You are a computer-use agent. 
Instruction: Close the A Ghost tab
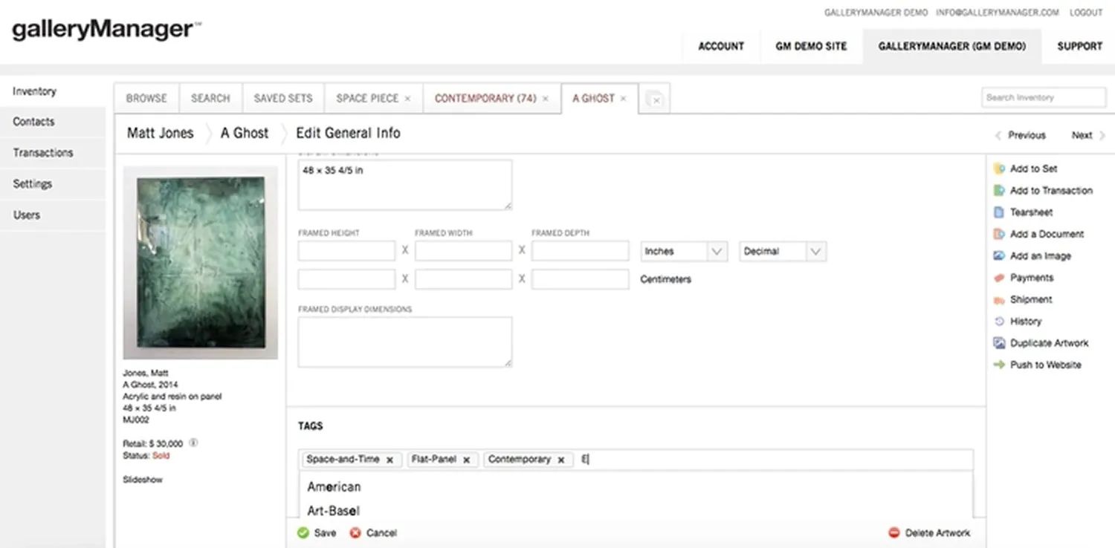pyautogui.click(x=623, y=98)
